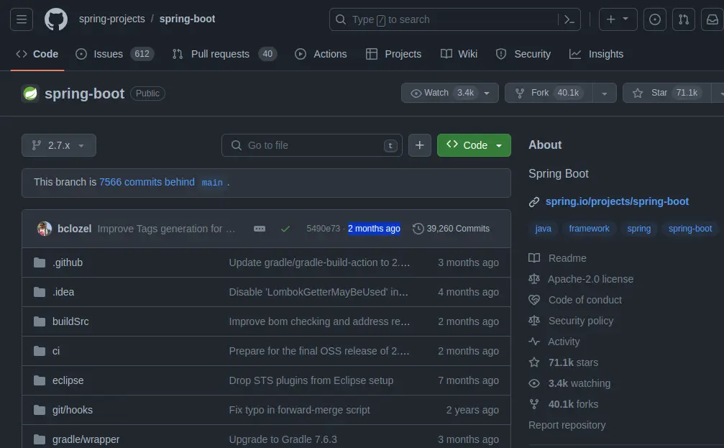Go to GitHub homepage via Octocat logo

[x=56, y=19]
